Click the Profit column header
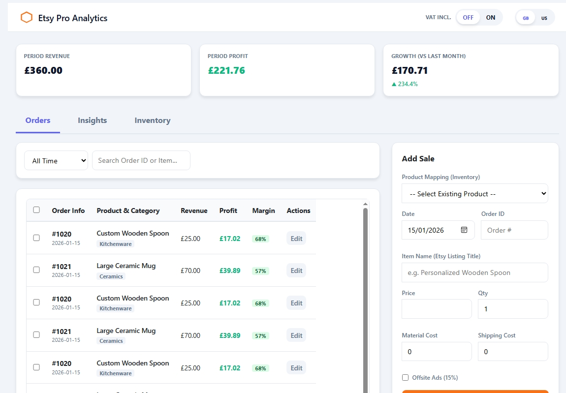Viewport: 566px width, 393px height. (x=228, y=211)
